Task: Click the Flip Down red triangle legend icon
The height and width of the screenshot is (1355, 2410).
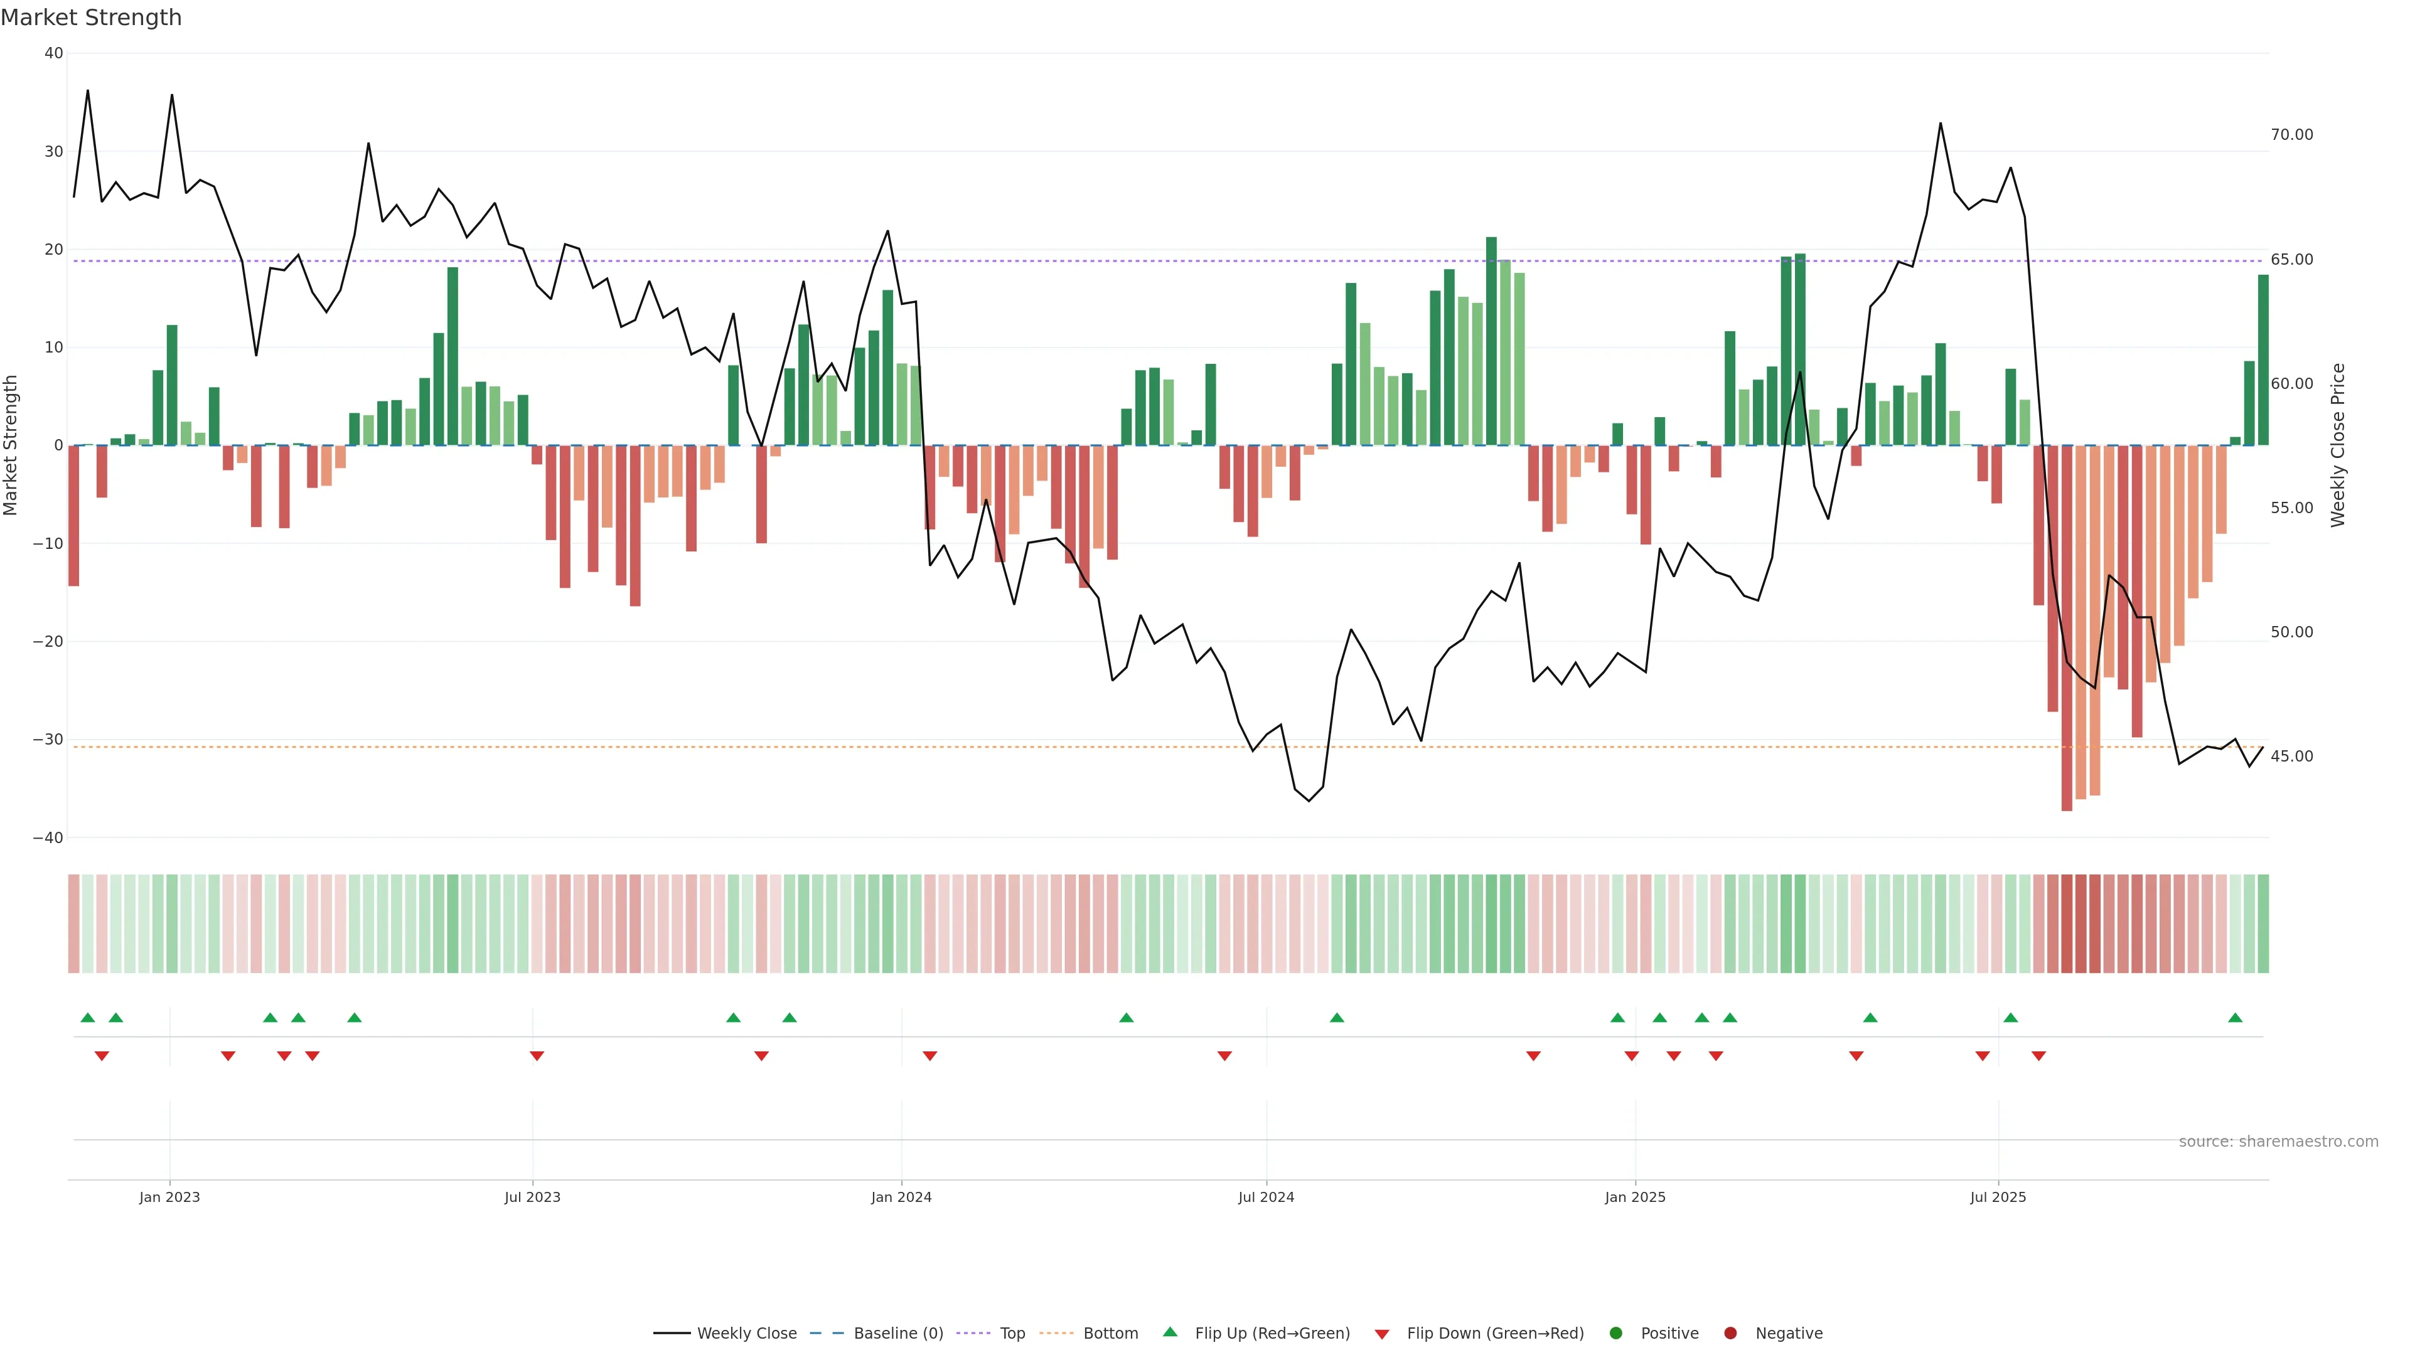Action: point(1382,1334)
